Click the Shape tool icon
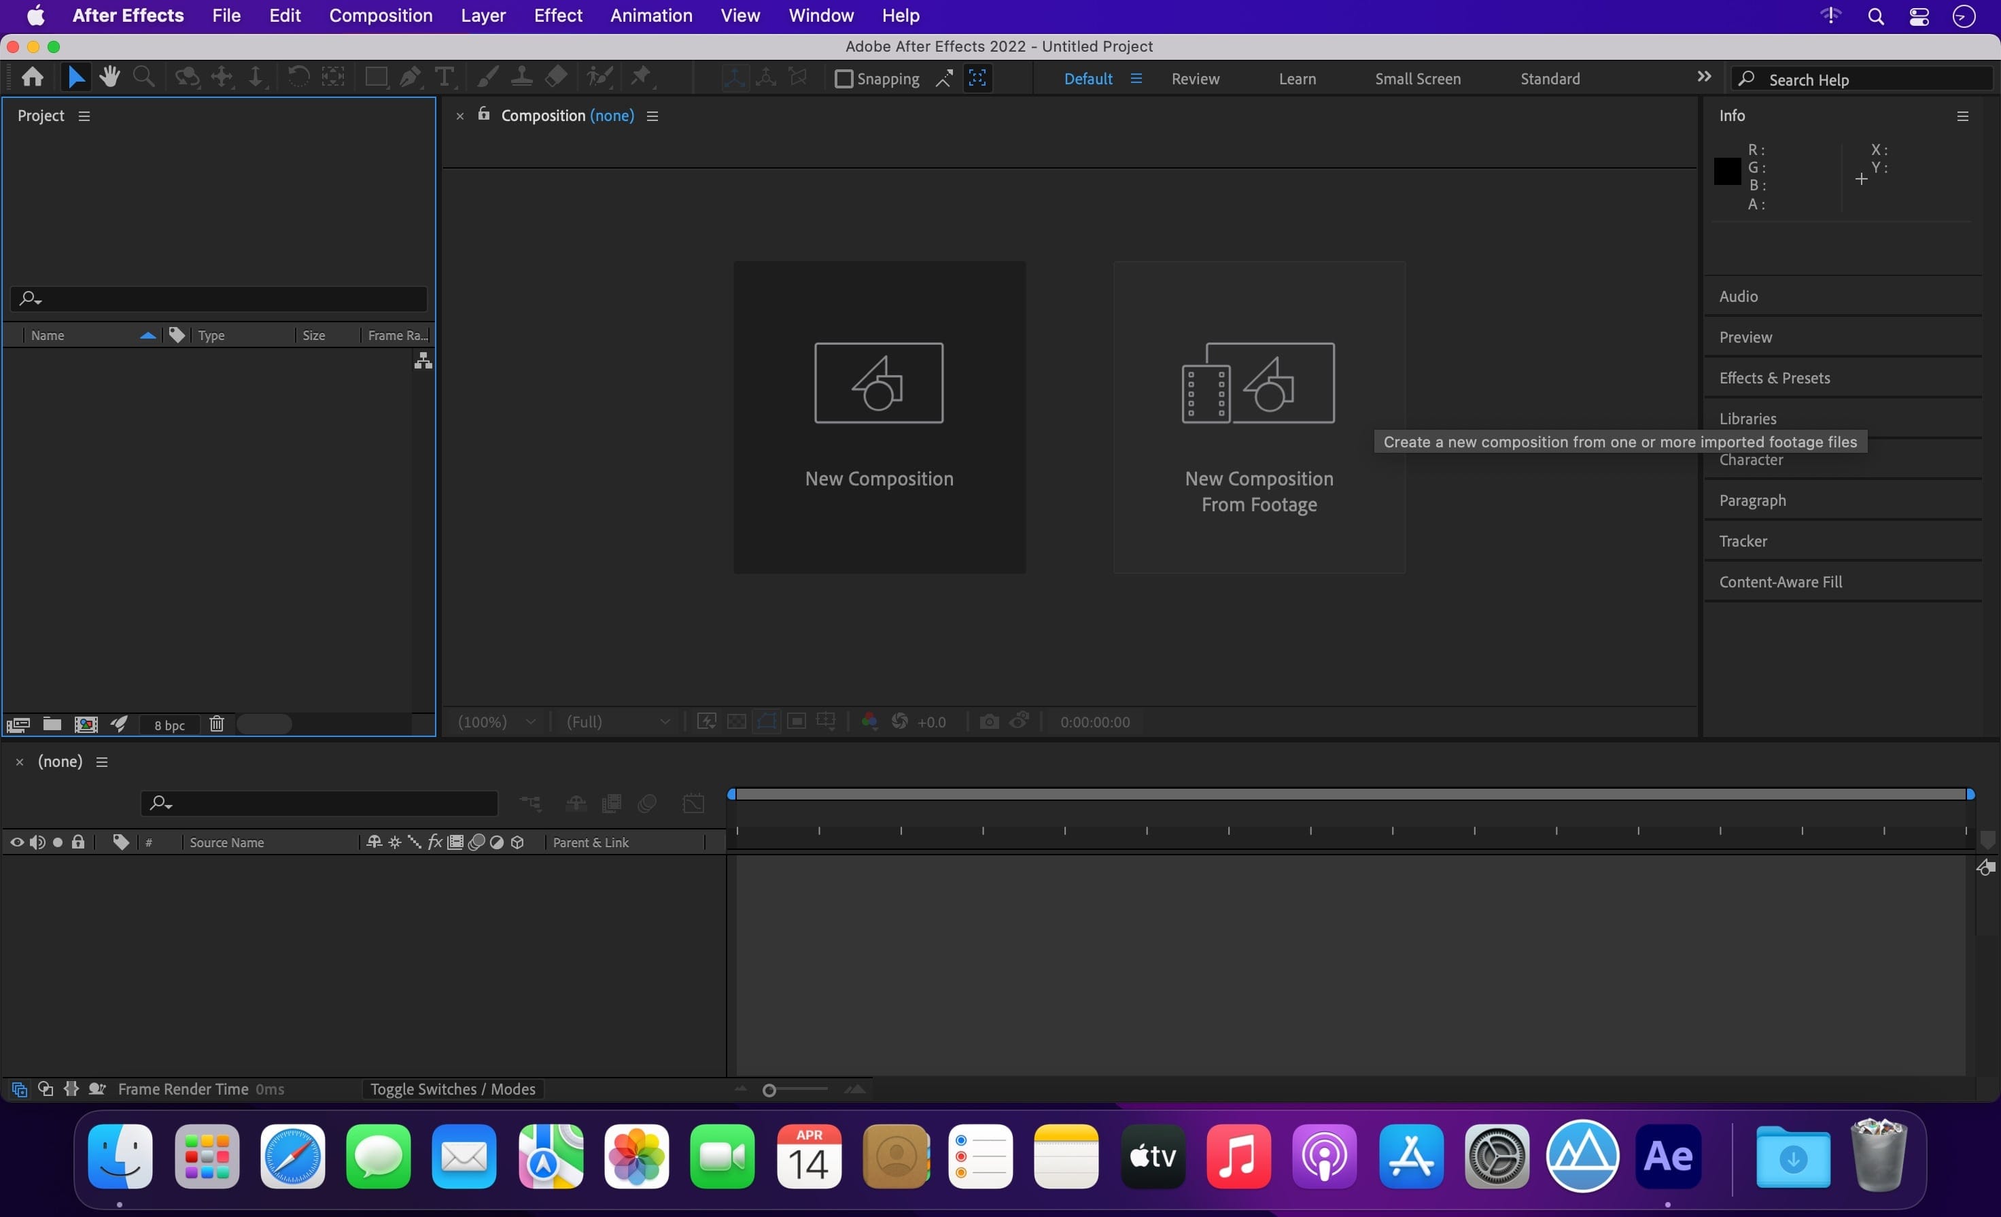Viewport: 2001px width, 1217px height. pyautogui.click(x=375, y=79)
